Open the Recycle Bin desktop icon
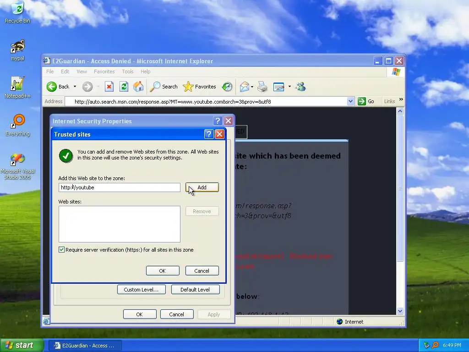 [x=17, y=12]
